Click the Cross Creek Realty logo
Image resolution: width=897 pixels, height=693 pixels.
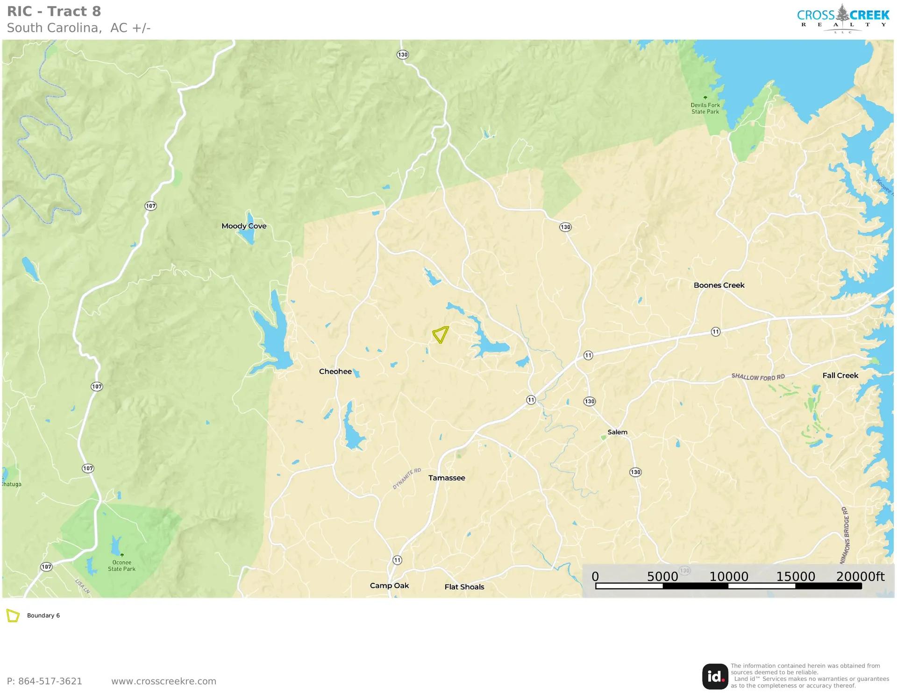(843, 19)
